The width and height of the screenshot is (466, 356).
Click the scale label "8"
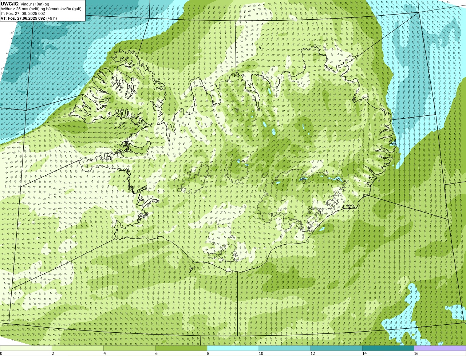coord(208,353)
